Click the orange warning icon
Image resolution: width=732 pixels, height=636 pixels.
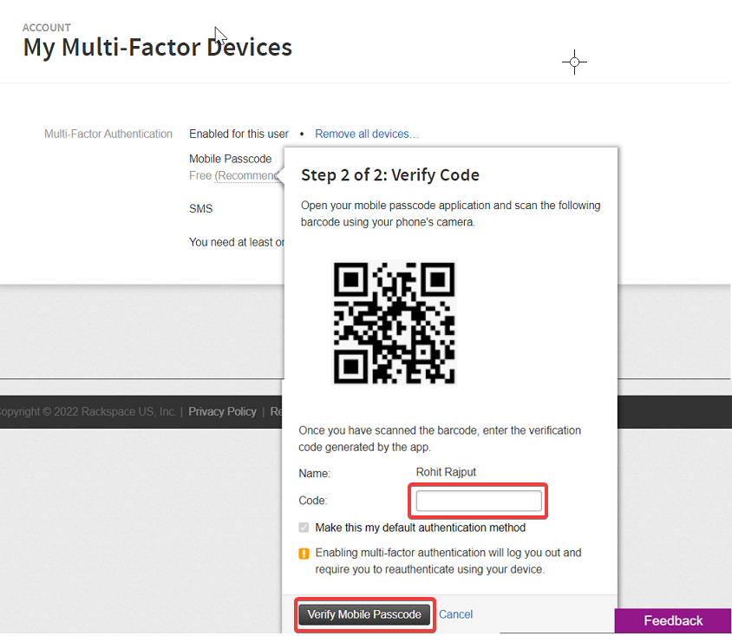pos(304,554)
